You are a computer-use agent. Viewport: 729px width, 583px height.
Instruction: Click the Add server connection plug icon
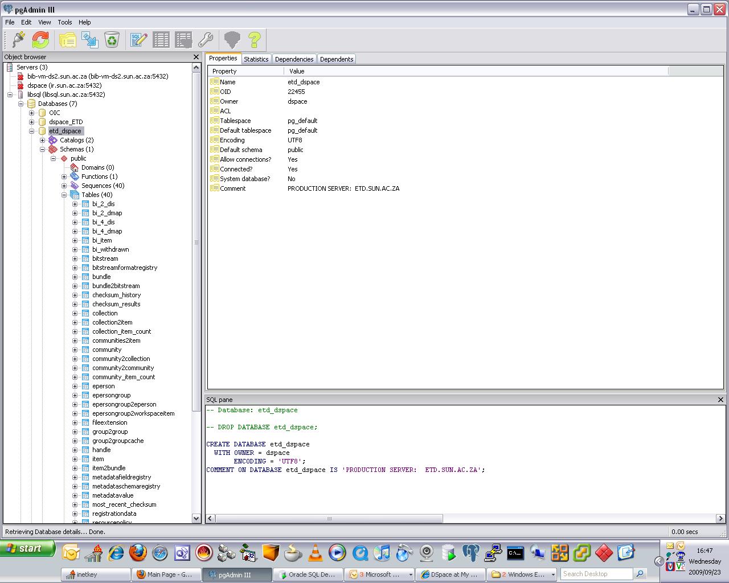[x=18, y=40]
